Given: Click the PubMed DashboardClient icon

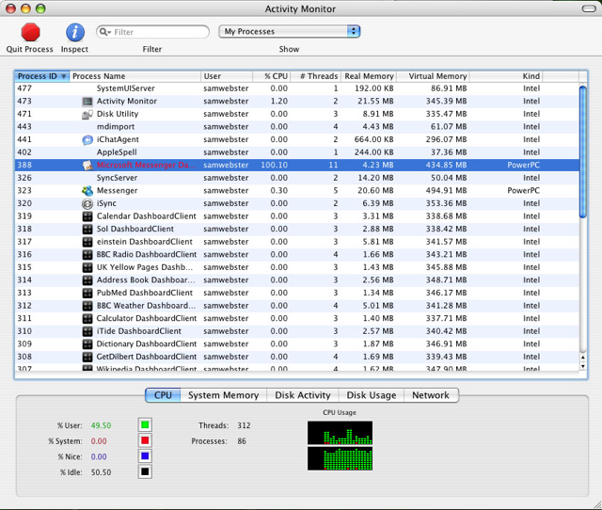Looking at the screenshot, I should (87, 293).
